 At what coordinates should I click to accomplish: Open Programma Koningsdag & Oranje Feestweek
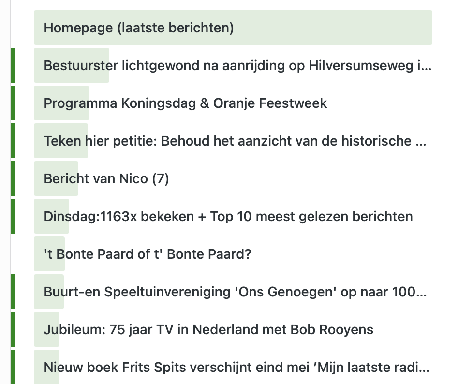pyautogui.click(x=185, y=103)
